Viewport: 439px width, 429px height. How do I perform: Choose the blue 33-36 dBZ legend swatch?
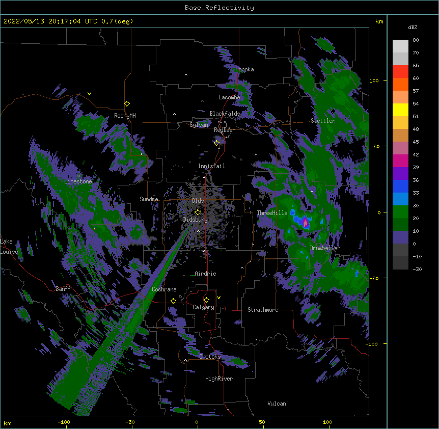coord(400,186)
